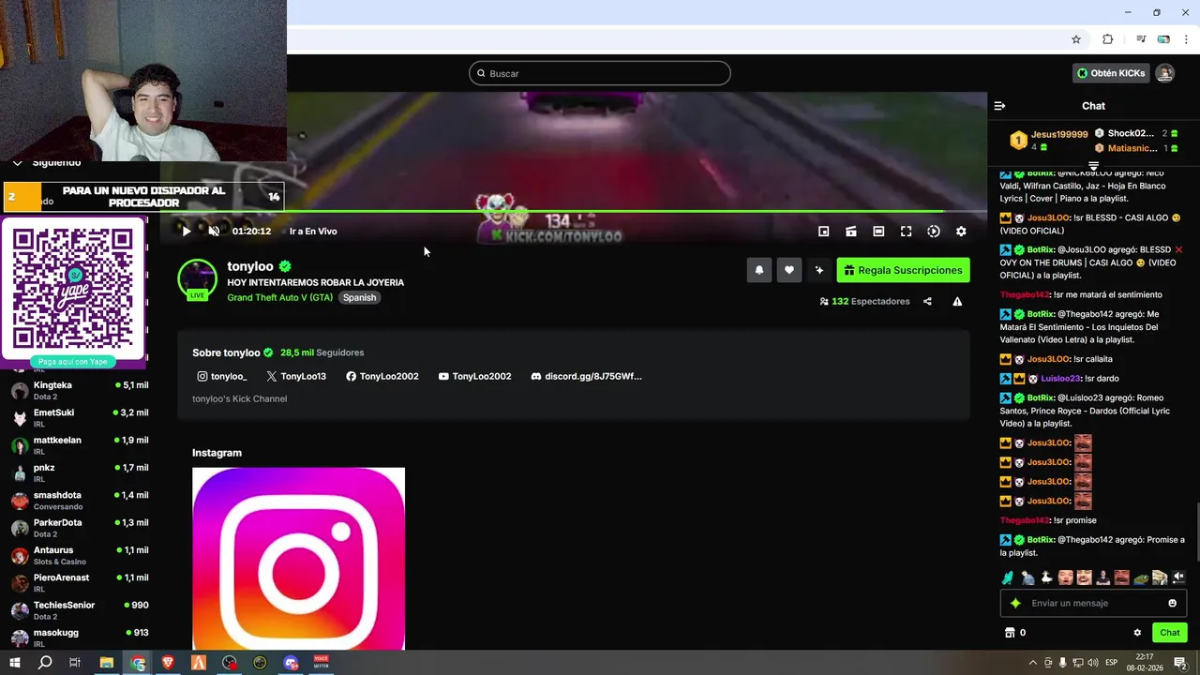Open the user profile avatar menu
Image resolution: width=1200 pixels, height=675 pixels.
(1164, 73)
